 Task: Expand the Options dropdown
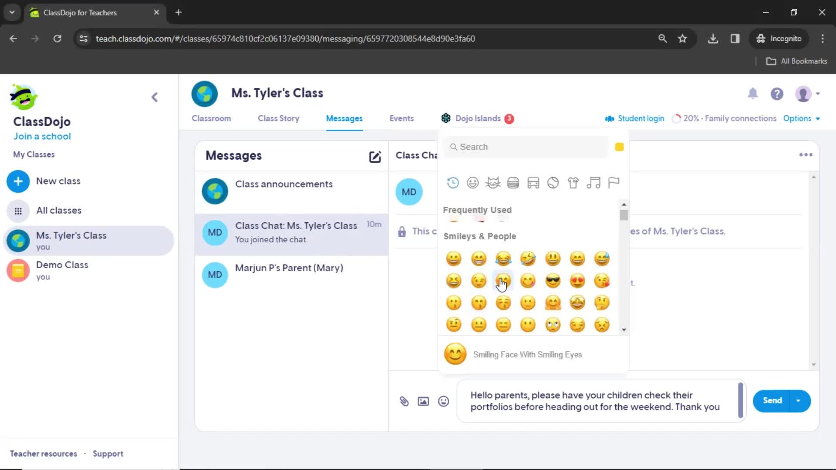click(801, 118)
